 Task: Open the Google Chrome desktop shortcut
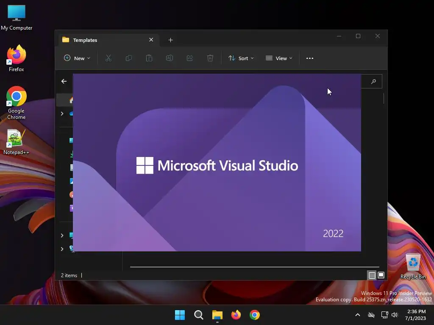click(x=17, y=103)
